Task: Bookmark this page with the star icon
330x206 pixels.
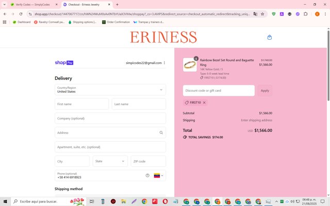Action: tap(262, 14)
